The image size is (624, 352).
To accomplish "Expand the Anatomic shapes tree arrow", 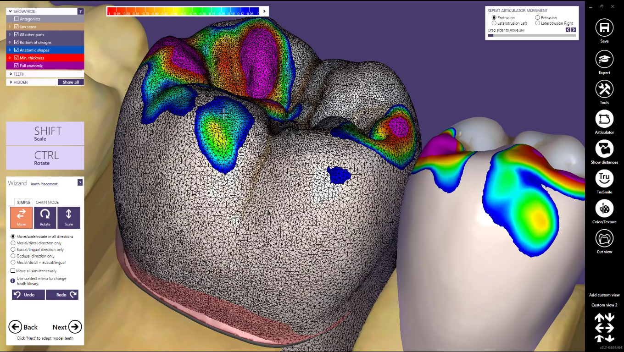I will tap(10, 50).
